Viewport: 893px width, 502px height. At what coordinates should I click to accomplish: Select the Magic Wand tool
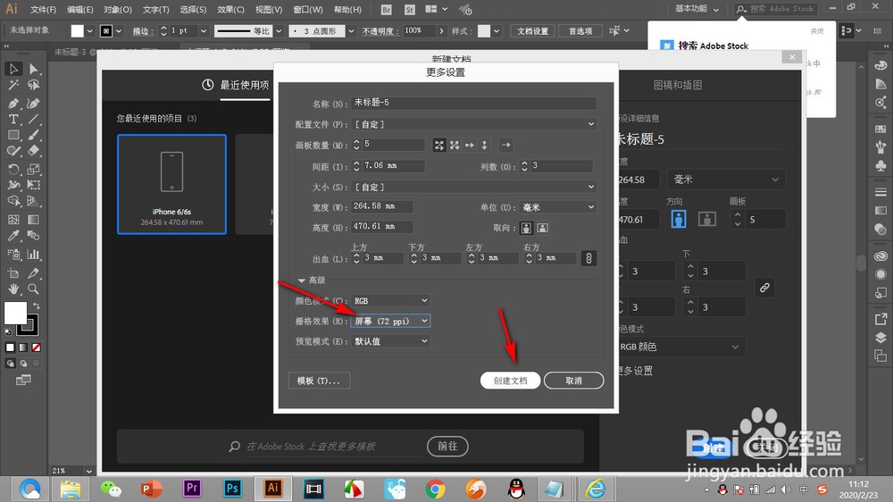pyautogui.click(x=13, y=86)
